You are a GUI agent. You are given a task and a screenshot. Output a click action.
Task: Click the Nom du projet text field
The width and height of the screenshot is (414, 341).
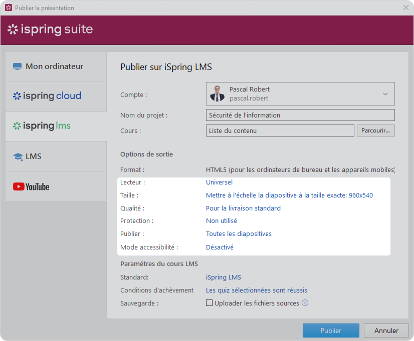click(300, 115)
